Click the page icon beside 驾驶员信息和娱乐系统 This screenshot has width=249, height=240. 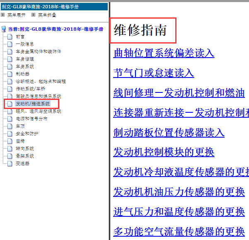pos(10,97)
